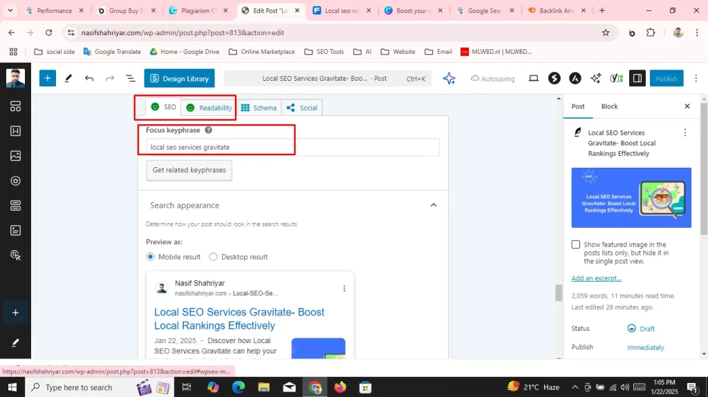The width and height of the screenshot is (708, 397).
Task: Click the featured image thumbnail
Action: 631,197
